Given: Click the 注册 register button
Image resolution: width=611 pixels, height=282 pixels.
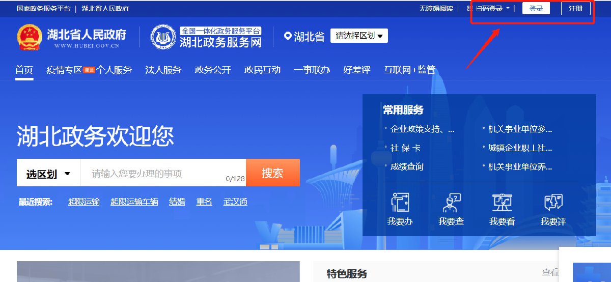Looking at the screenshot, I should (576, 9).
